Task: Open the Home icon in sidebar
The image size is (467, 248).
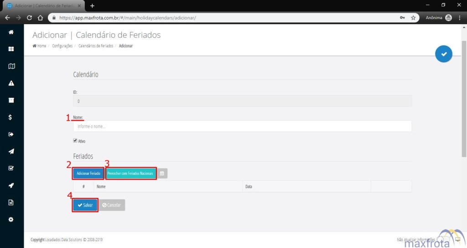Action: click(x=11, y=32)
